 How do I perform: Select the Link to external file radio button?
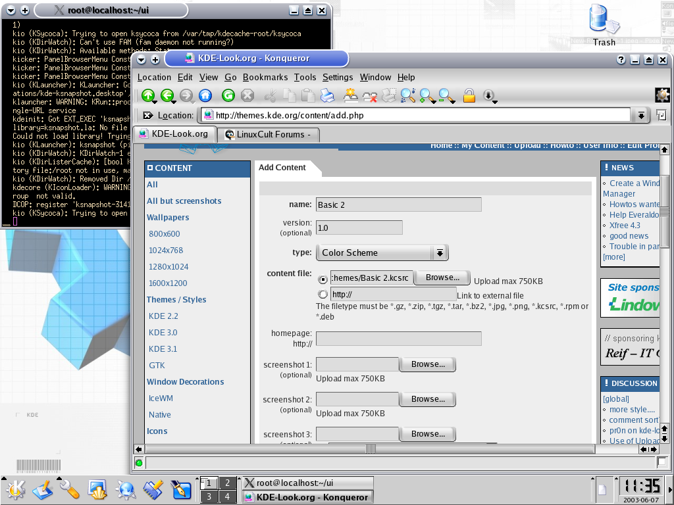(x=323, y=294)
